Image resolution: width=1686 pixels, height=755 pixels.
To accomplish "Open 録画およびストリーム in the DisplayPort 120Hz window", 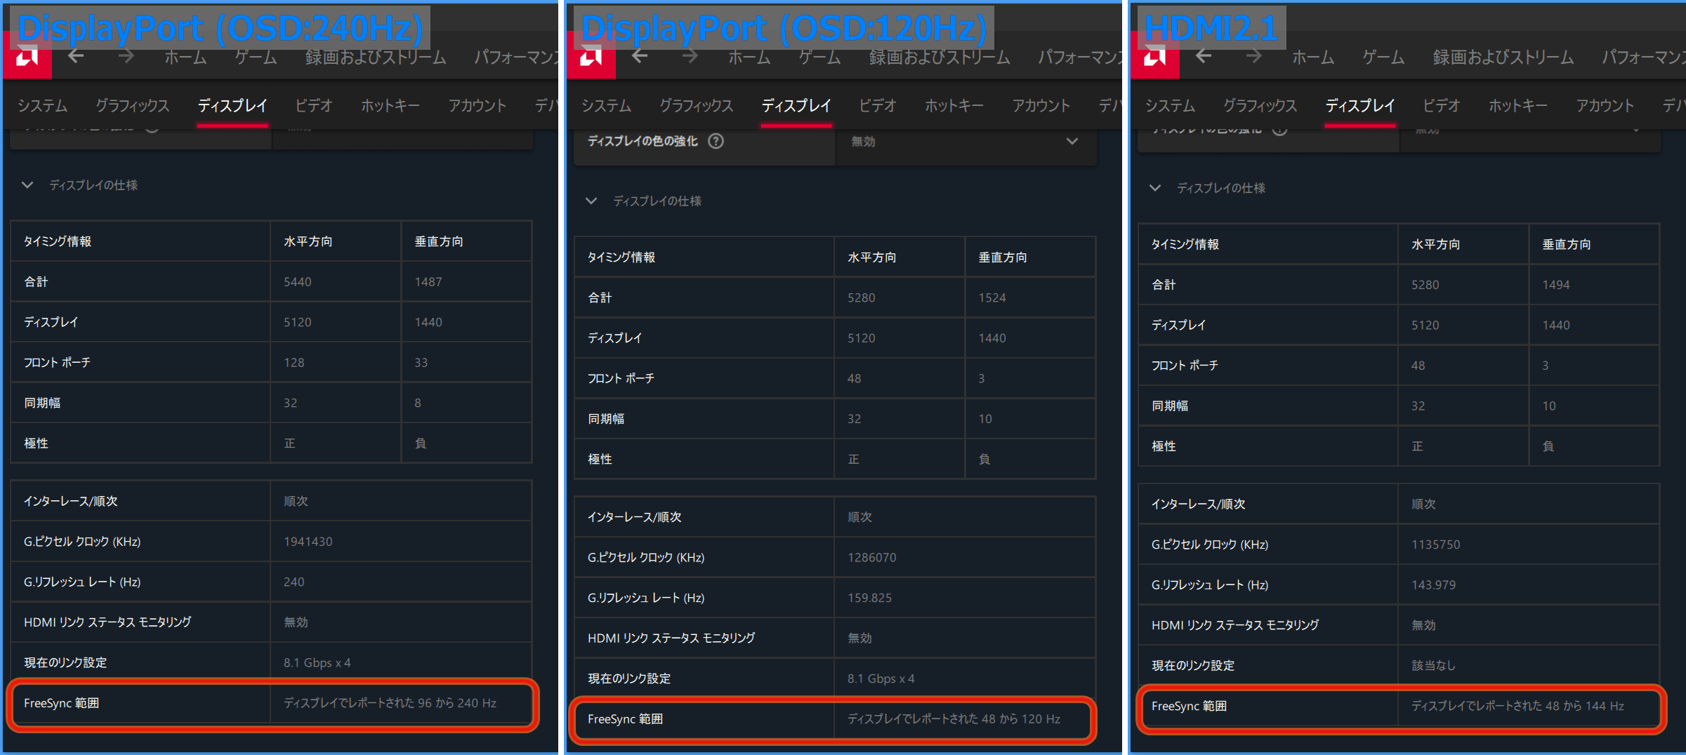I will click(940, 58).
